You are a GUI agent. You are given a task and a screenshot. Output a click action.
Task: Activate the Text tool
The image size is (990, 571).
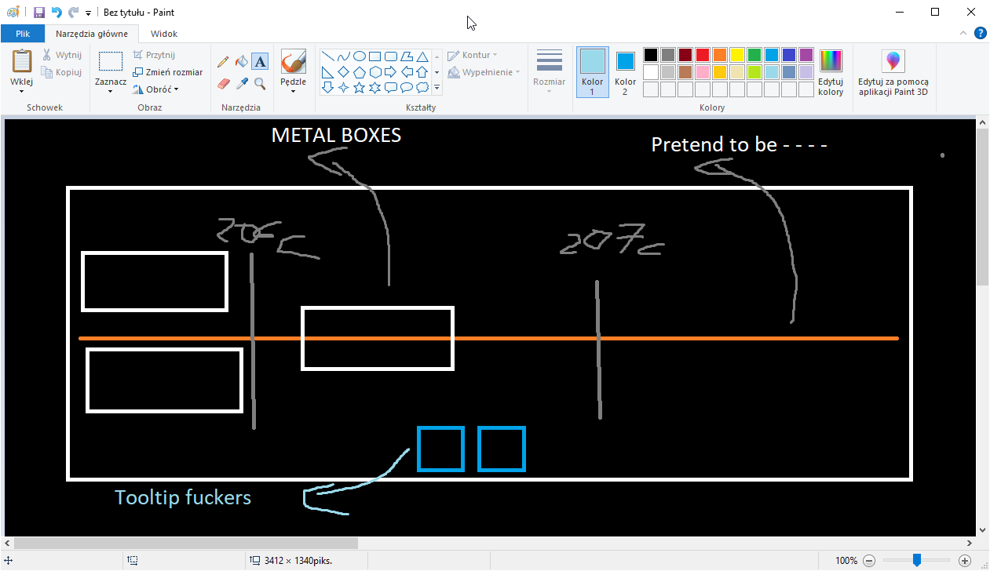point(260,61)
